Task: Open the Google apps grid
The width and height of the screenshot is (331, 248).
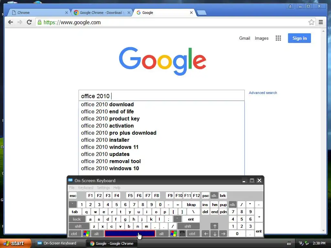Action: click(278, 38)
